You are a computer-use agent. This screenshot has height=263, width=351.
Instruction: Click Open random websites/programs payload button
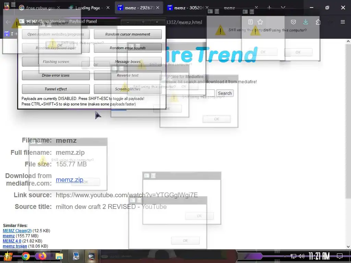click(56, 34)
